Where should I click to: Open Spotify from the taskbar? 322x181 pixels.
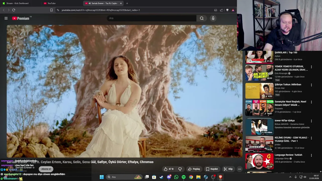[184, 177]
